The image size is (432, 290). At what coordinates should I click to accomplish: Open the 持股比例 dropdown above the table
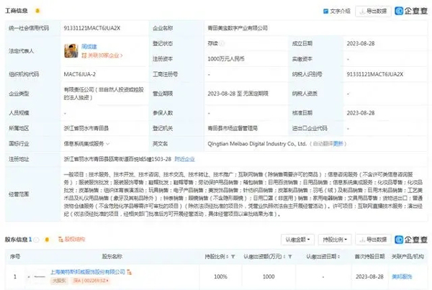pyautogui.click(x=335, y=240)
